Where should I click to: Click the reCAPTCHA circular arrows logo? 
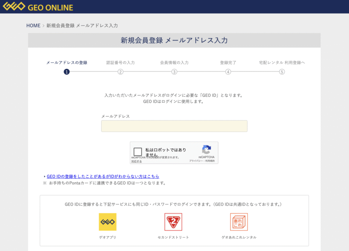206,150
